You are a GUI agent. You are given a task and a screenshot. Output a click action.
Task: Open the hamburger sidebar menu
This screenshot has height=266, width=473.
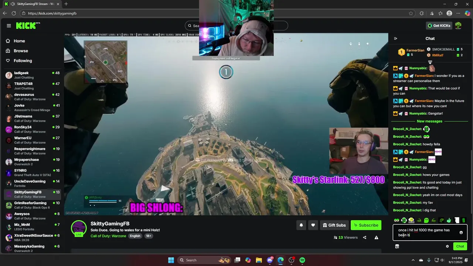click(x=9, y=25)
